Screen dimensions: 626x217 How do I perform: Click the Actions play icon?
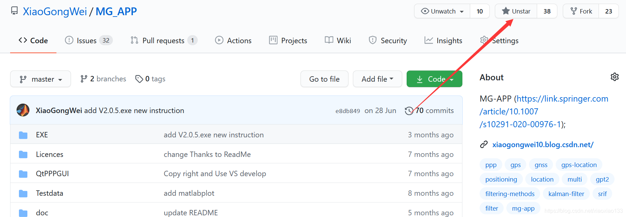[219, 40]
